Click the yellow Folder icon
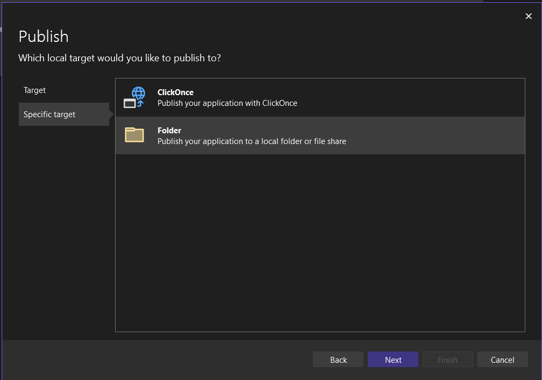 click(134, 135)
